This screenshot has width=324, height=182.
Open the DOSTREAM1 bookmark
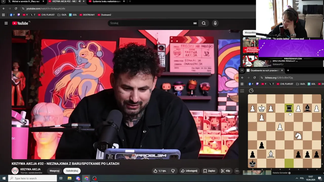(x=87, y=15)
